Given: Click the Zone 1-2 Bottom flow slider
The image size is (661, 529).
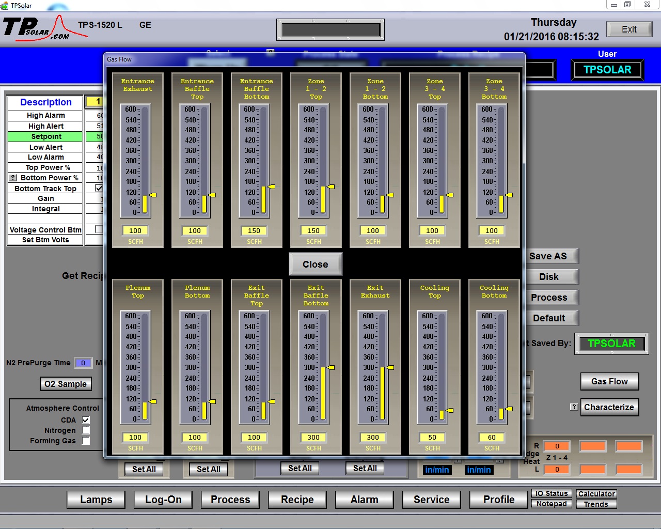Looking at the screenshot, I should [383, 161].
